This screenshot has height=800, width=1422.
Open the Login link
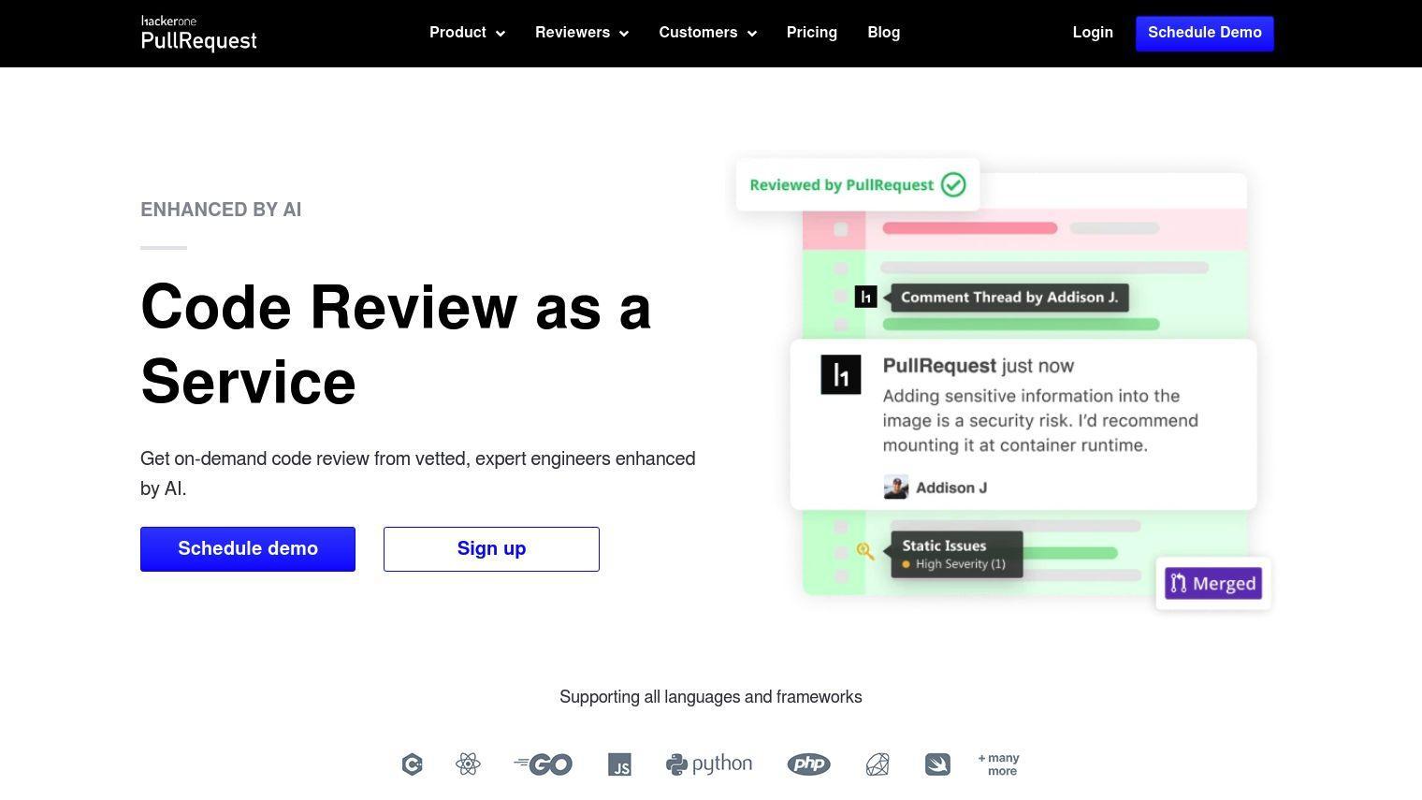click(1093, 33)
